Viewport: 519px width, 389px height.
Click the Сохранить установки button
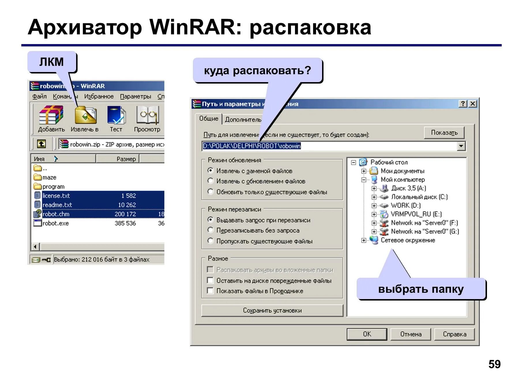click(x=272, y=310)
